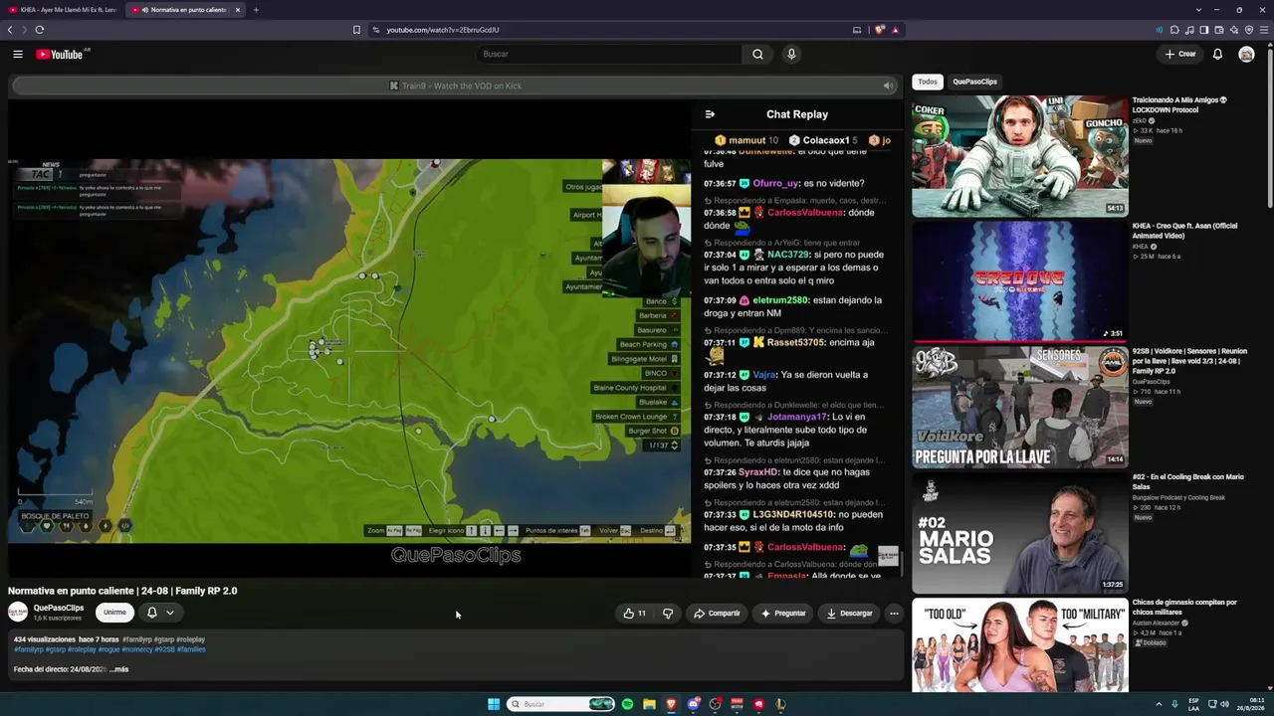Click the Compartir share button
Viewport: 1274px width, 716px height.
click(717, 614)
